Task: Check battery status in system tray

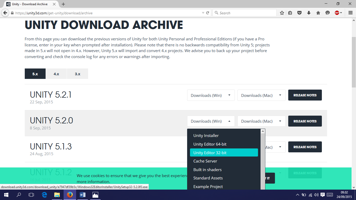Action: pos(304,195)
